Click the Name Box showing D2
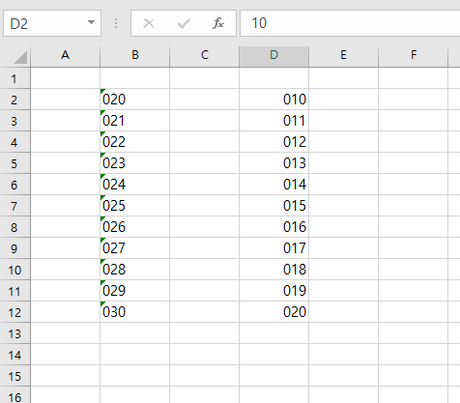Image resolution: width=460 pixels, height=403 pixels. (x=52, y=23)
